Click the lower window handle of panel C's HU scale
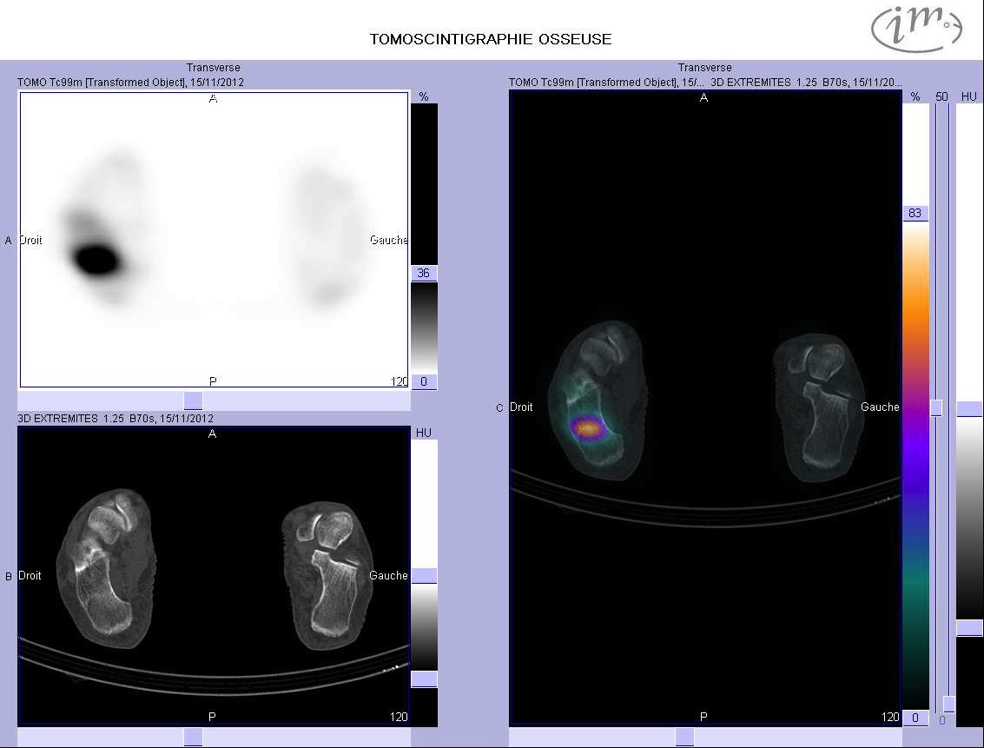 (969, 627)
